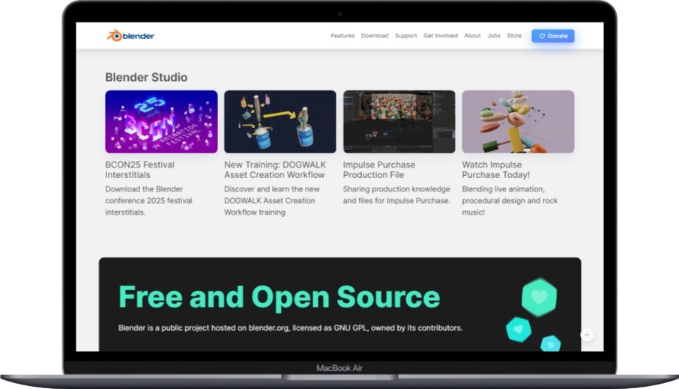Click the Blender logo in the header

click(x=130, y=36)
